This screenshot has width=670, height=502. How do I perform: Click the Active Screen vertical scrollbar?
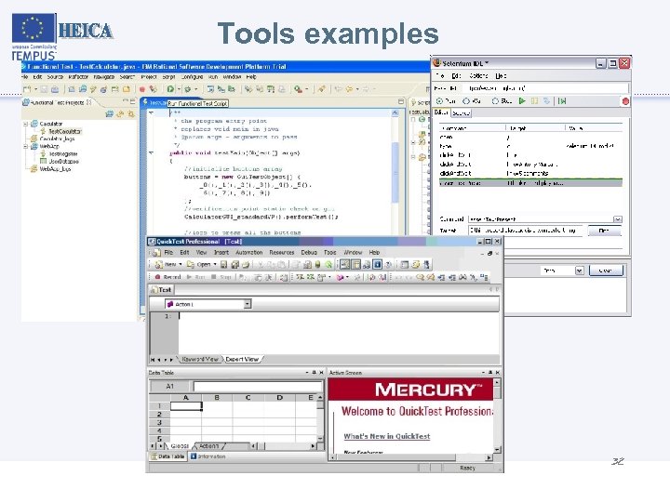[x=497, y=416]
